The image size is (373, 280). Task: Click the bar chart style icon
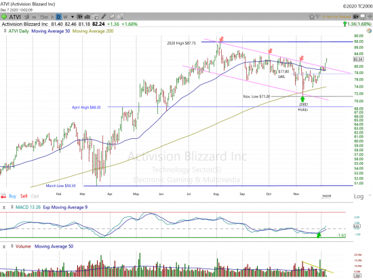pyautogui.click(x=87, y=17)
